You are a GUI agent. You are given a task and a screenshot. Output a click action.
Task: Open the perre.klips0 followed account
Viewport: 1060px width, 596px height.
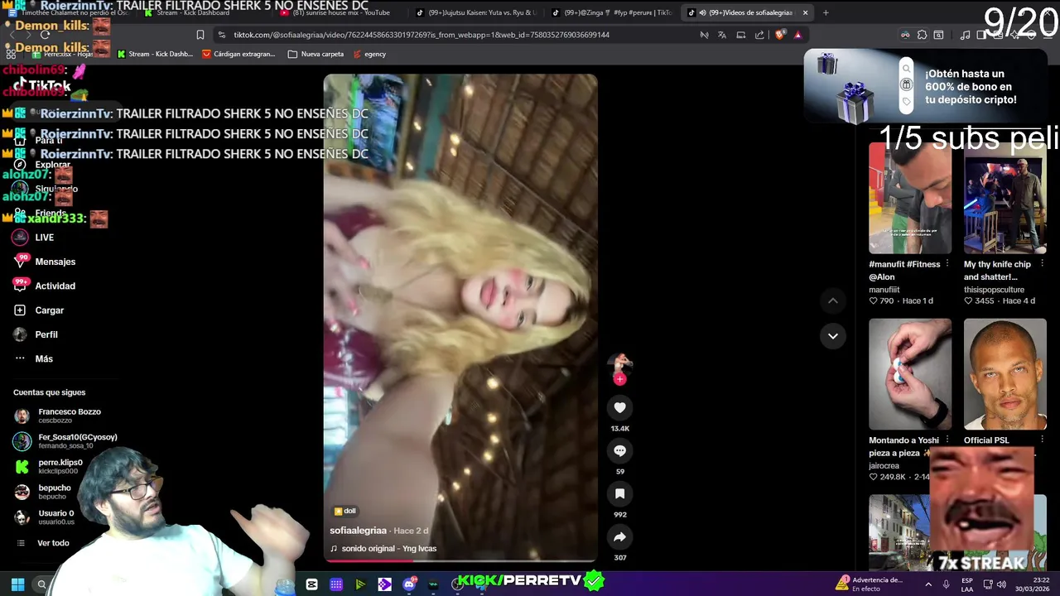[50, 466]
